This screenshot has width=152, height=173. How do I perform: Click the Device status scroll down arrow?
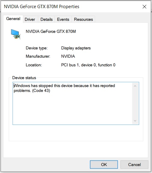coord(135,121)
